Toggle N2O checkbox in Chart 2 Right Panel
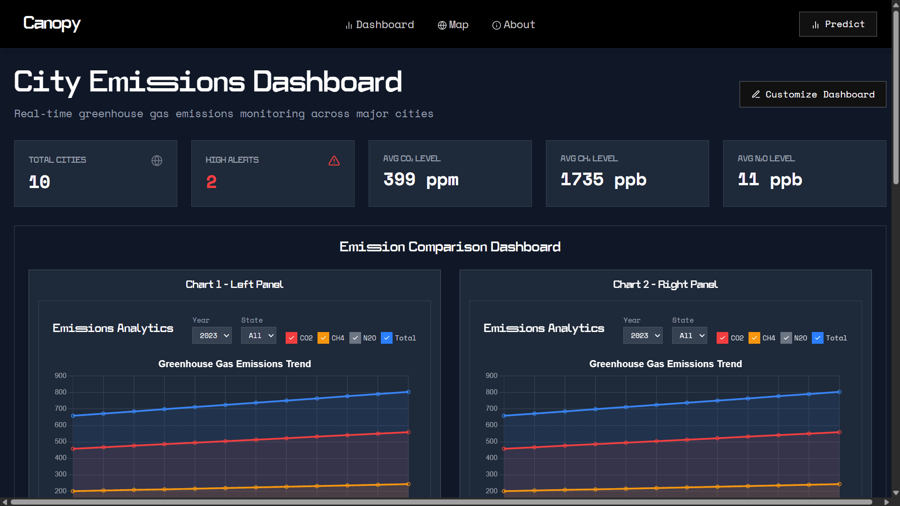The image size is (900, 506). coord(786,338)
